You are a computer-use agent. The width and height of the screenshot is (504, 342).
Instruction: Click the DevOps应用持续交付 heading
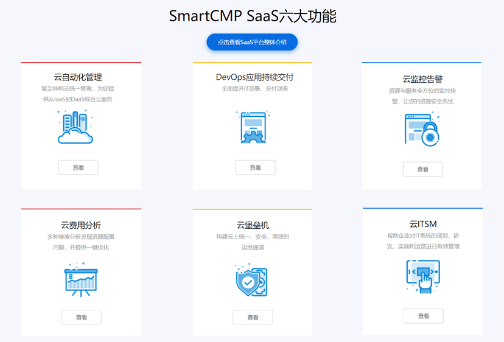[x=254, y=77]
